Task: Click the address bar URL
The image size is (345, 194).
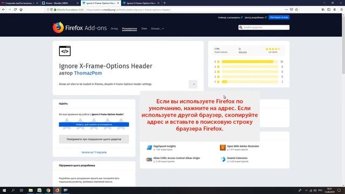Action: 128,10
